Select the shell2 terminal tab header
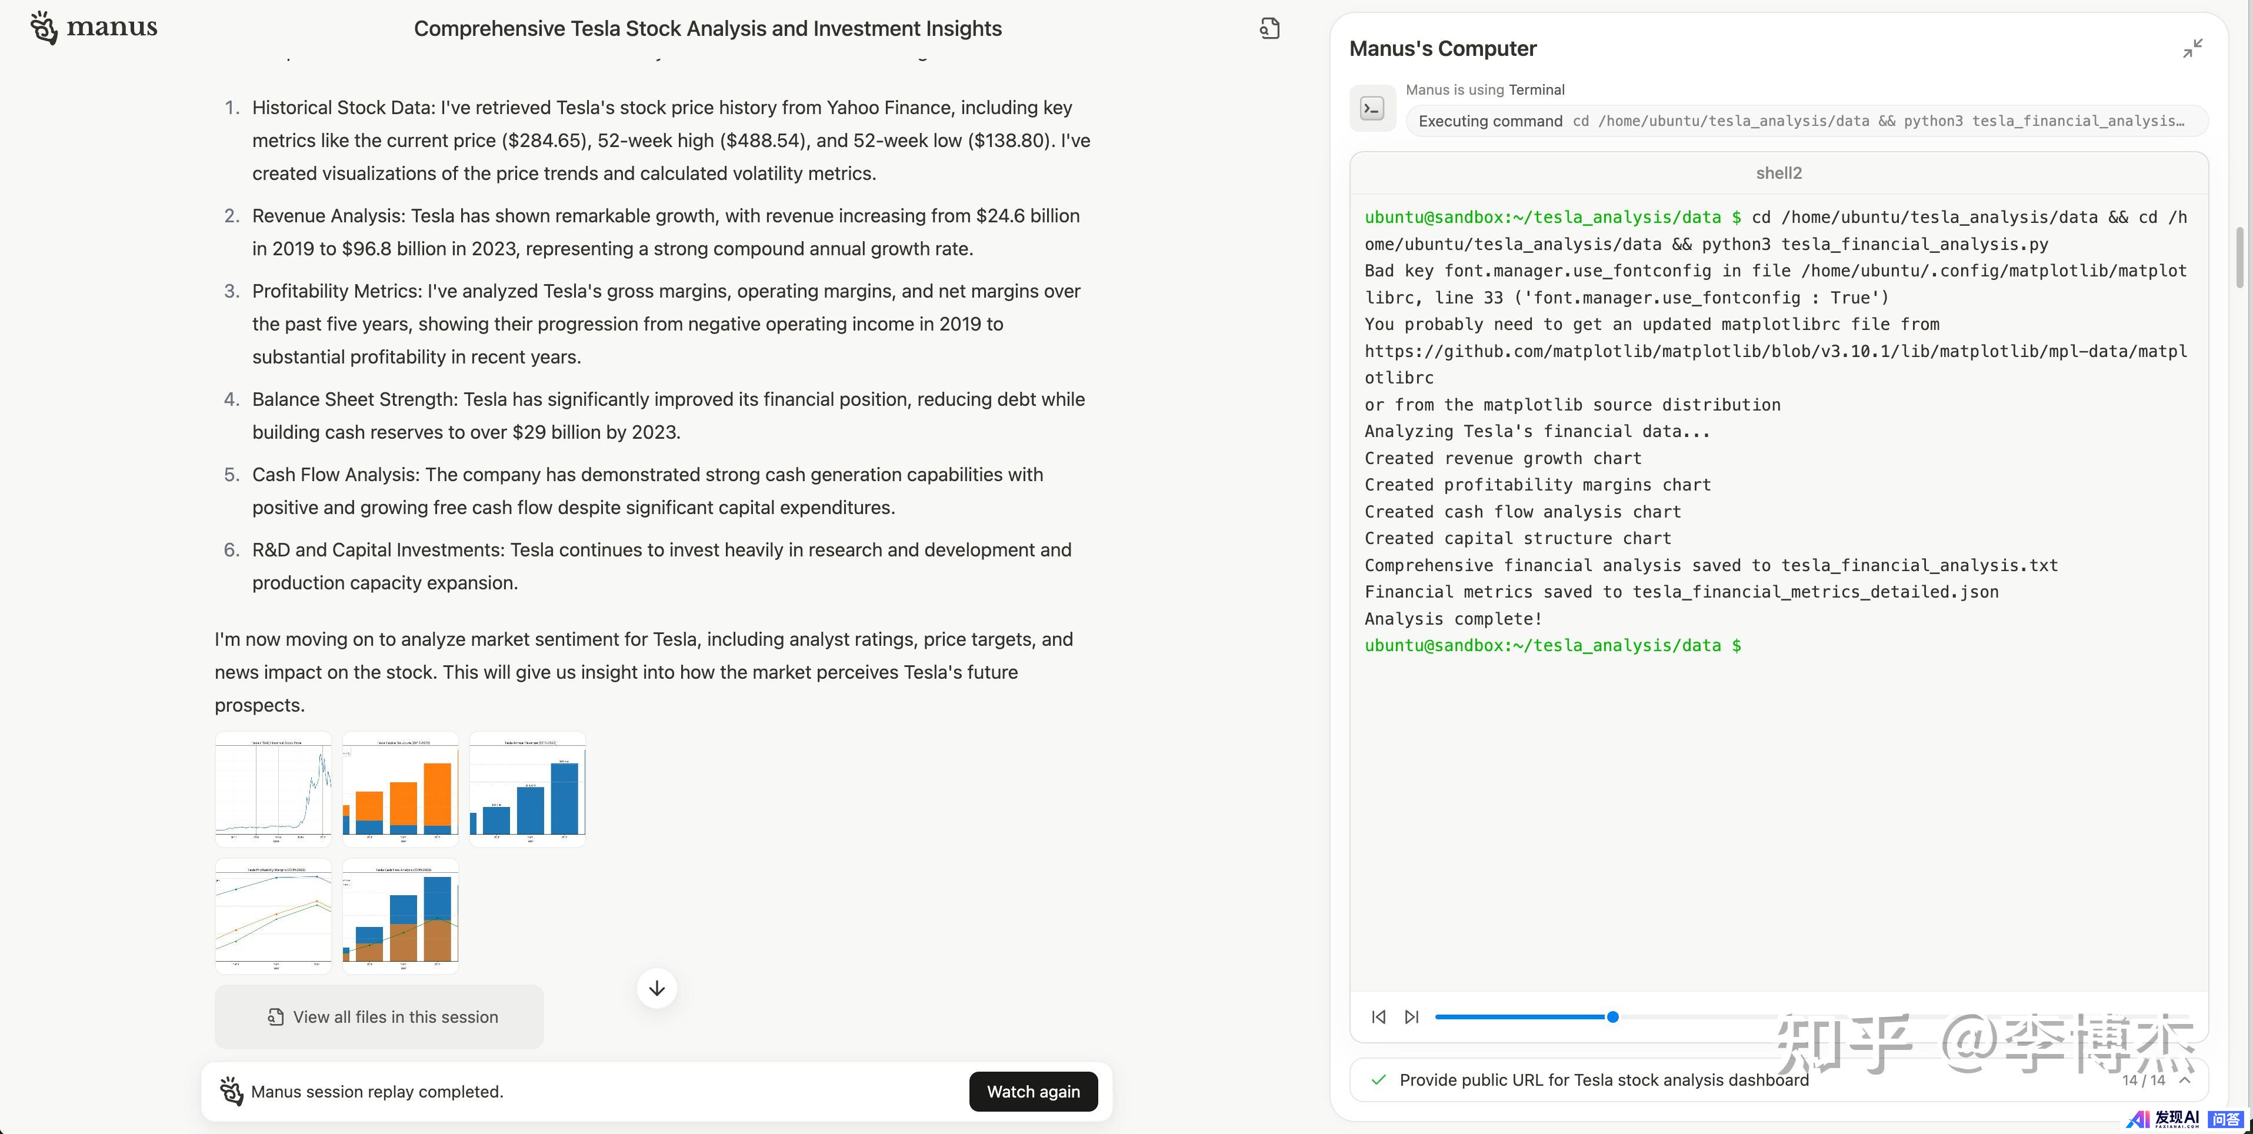 tap(1778, 173)
